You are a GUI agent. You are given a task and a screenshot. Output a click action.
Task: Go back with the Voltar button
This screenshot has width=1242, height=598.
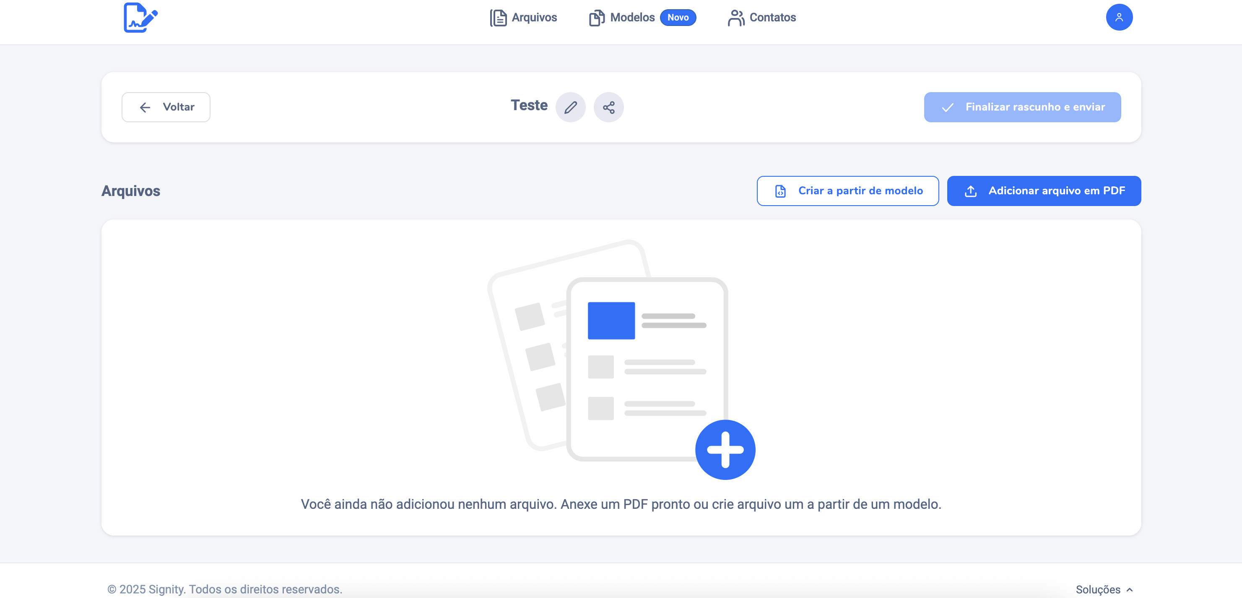pos(166,107)
